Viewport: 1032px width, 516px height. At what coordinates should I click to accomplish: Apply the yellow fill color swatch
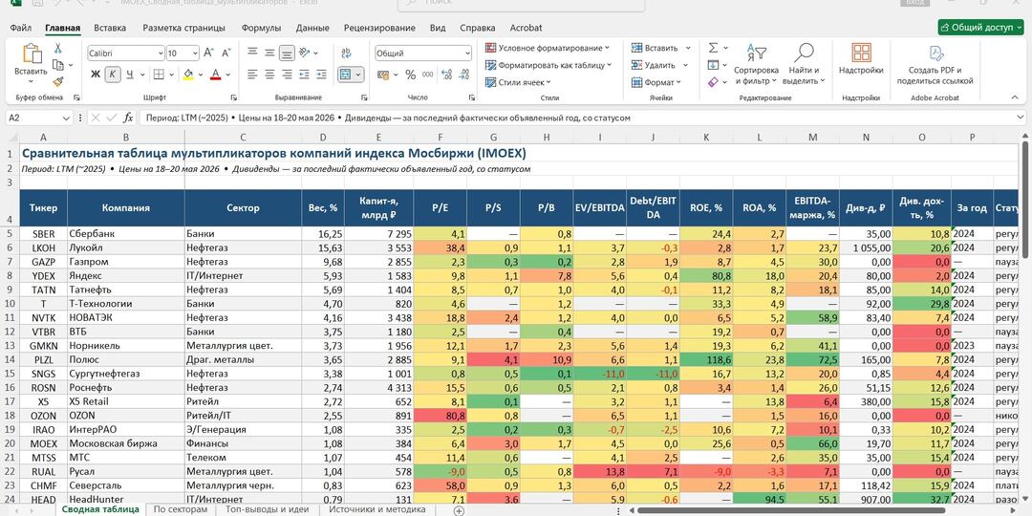pos(188,75)
